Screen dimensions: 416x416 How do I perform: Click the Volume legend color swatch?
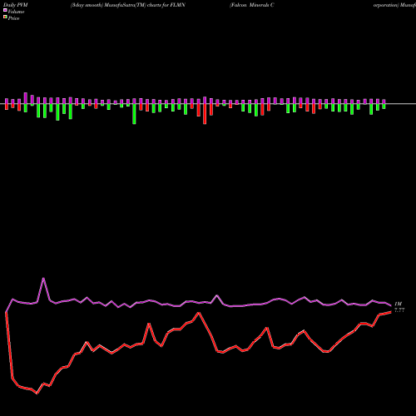point(5,10)
